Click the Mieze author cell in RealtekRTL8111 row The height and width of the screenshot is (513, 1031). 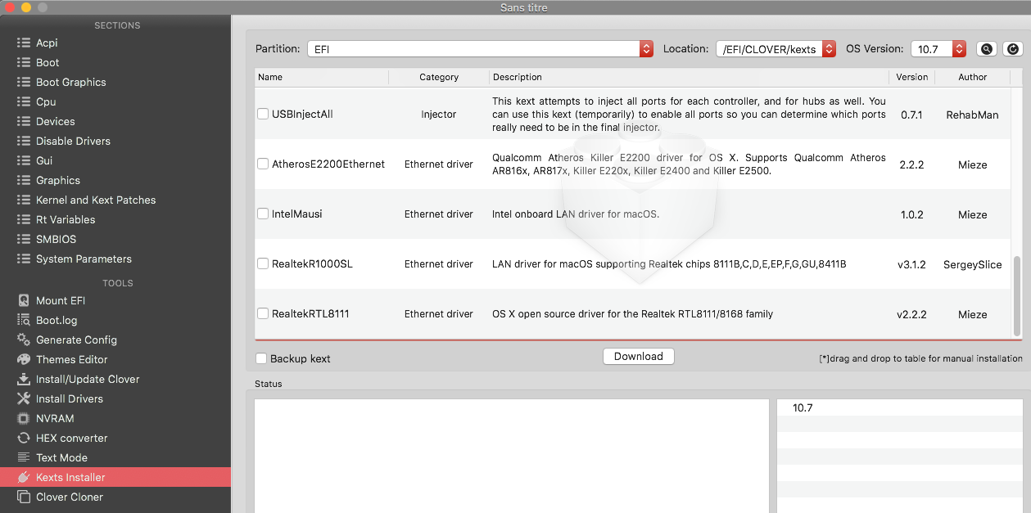pos(972,314)
